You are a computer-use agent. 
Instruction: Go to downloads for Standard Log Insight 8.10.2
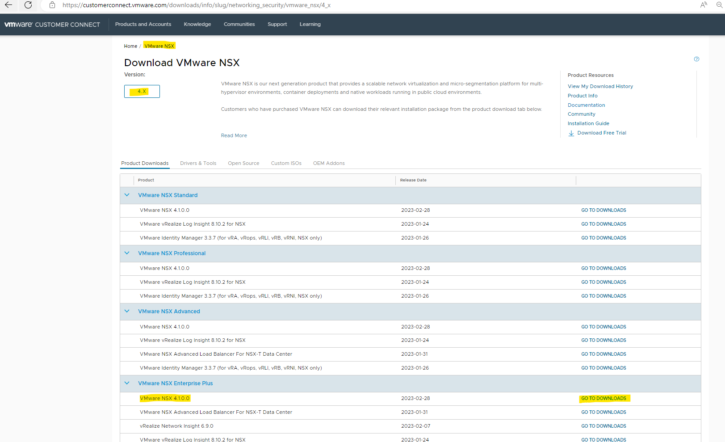pos(603,224)
